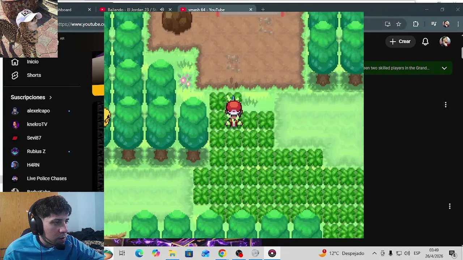463x260 pixels.
Task: Mute the audio on Bailando tab speaker icon
Action: point(162,10)
